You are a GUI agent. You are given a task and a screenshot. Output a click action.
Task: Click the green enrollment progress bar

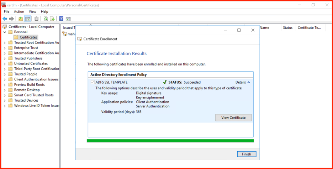coord(170,141)
